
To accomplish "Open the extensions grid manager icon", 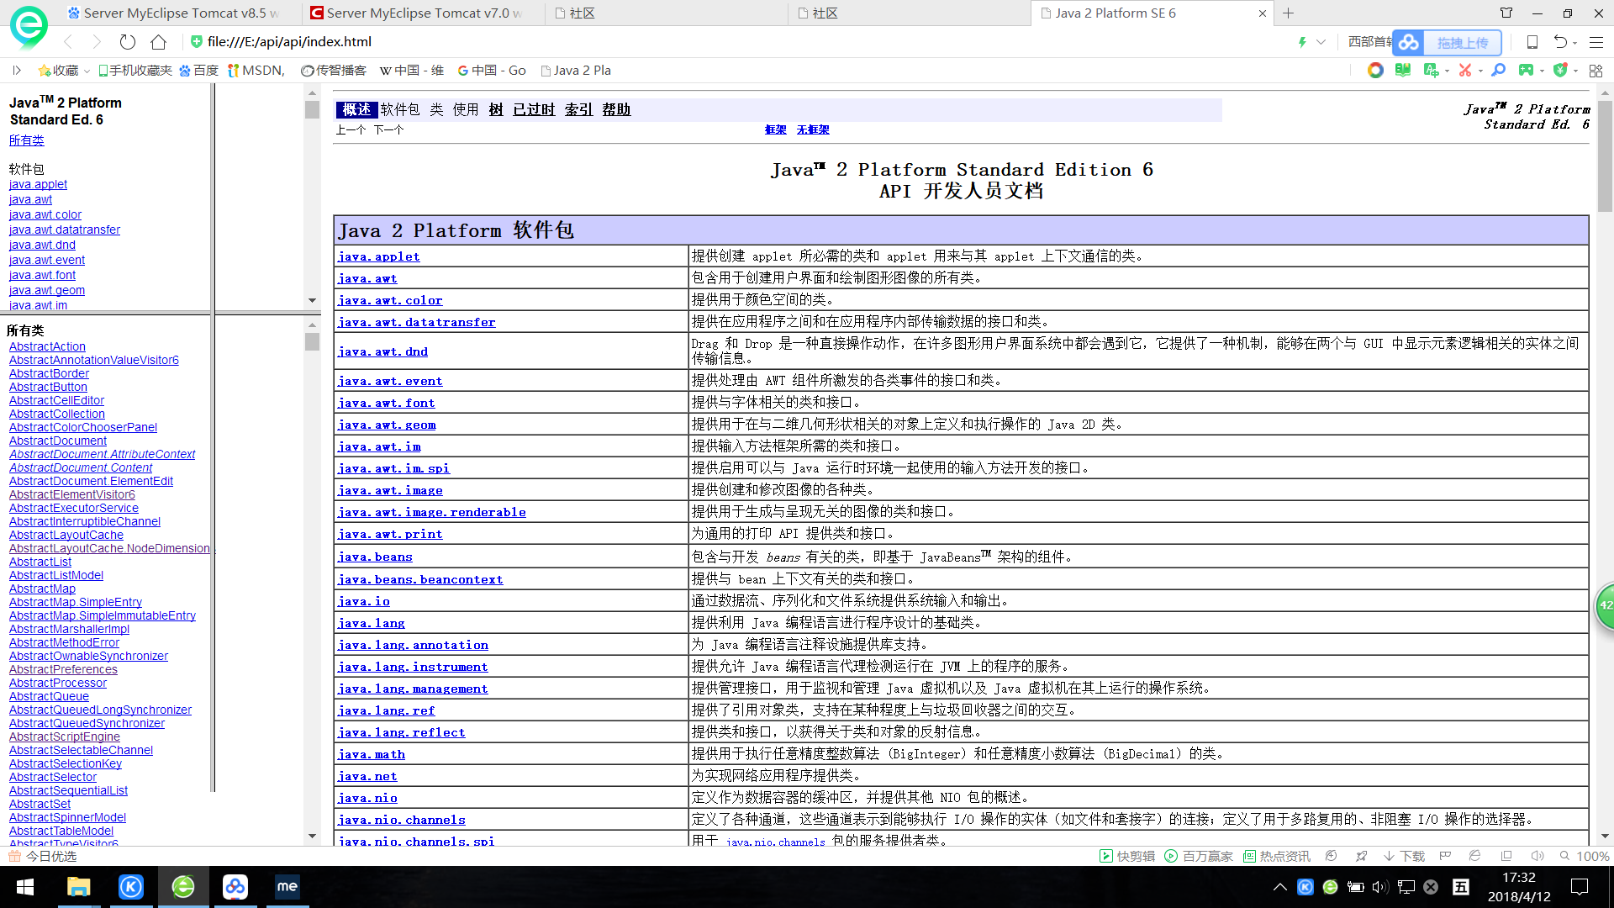I will pos(1596,71).
